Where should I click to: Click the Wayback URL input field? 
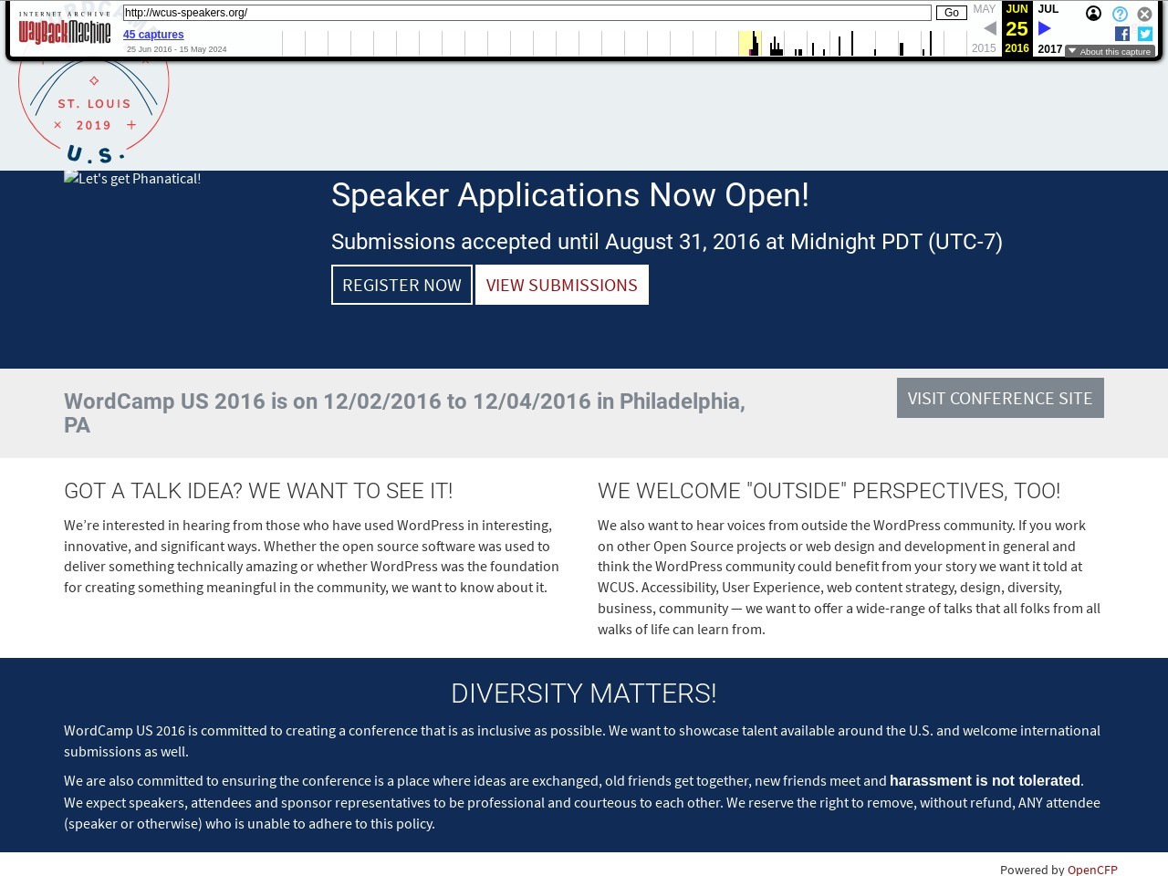click(527, 13)
